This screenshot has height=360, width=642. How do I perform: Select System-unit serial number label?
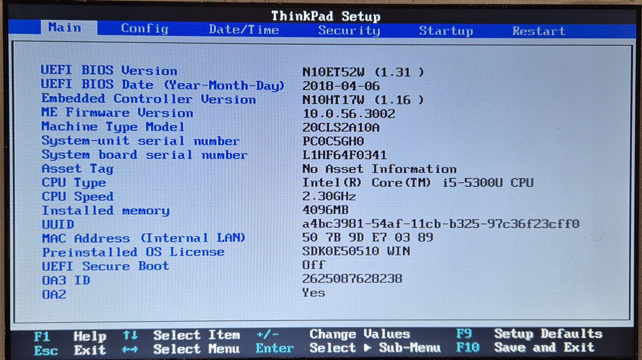pos(140,141)
